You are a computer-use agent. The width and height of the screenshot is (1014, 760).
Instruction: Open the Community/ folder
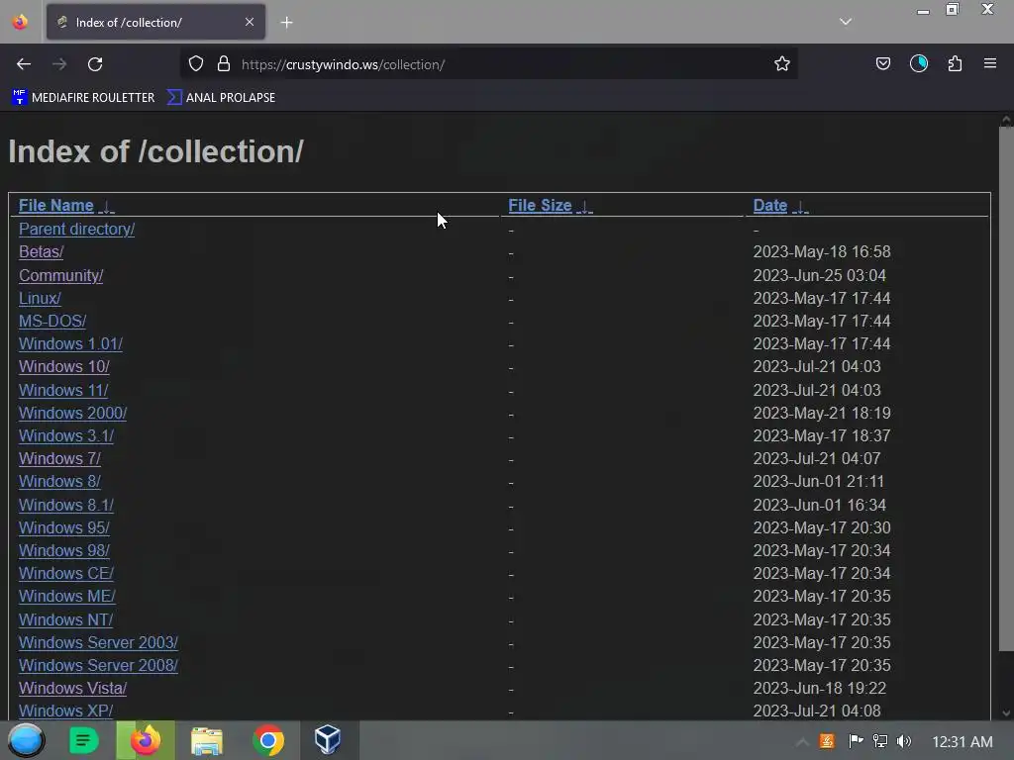(60, 275)
